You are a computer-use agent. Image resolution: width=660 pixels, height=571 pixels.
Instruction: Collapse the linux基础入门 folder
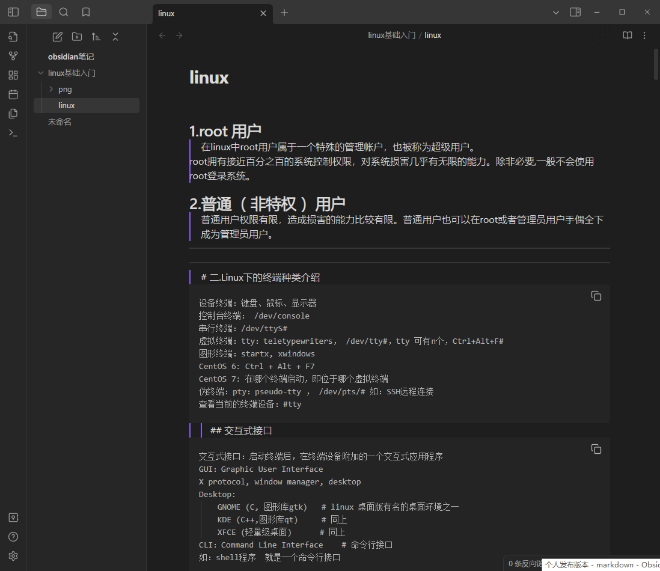[x=40, y=72]
